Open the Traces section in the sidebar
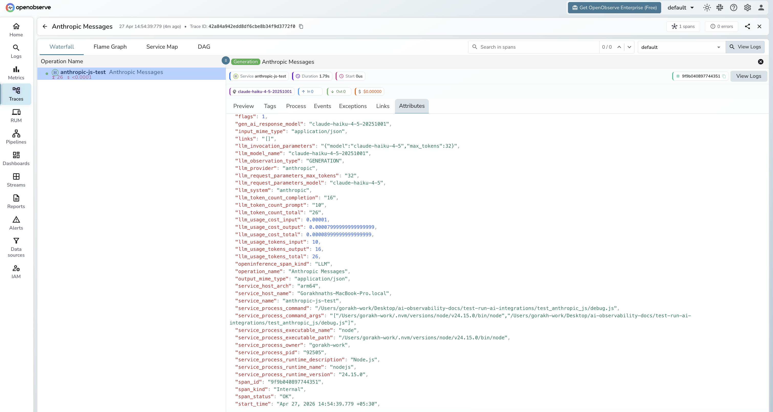Image resolution: width=773 pixels, height=412 pixels. (x=16, y=94)
